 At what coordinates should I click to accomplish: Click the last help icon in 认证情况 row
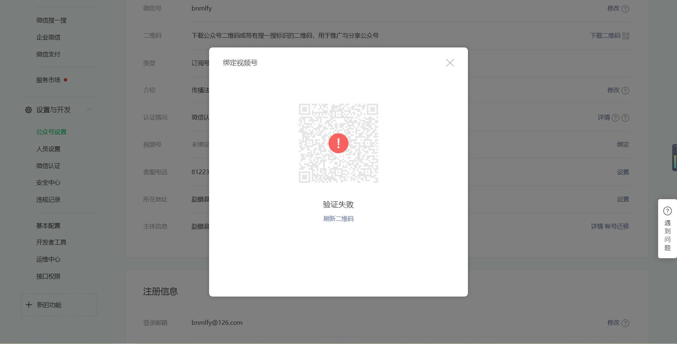pos(625,118)
